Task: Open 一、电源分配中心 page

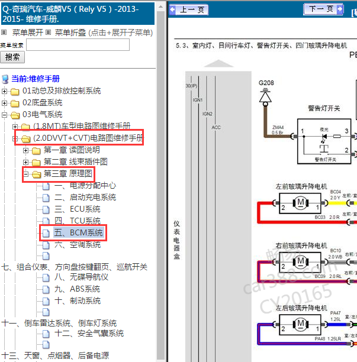Action: pyautogui.click(x=85, y=185)
